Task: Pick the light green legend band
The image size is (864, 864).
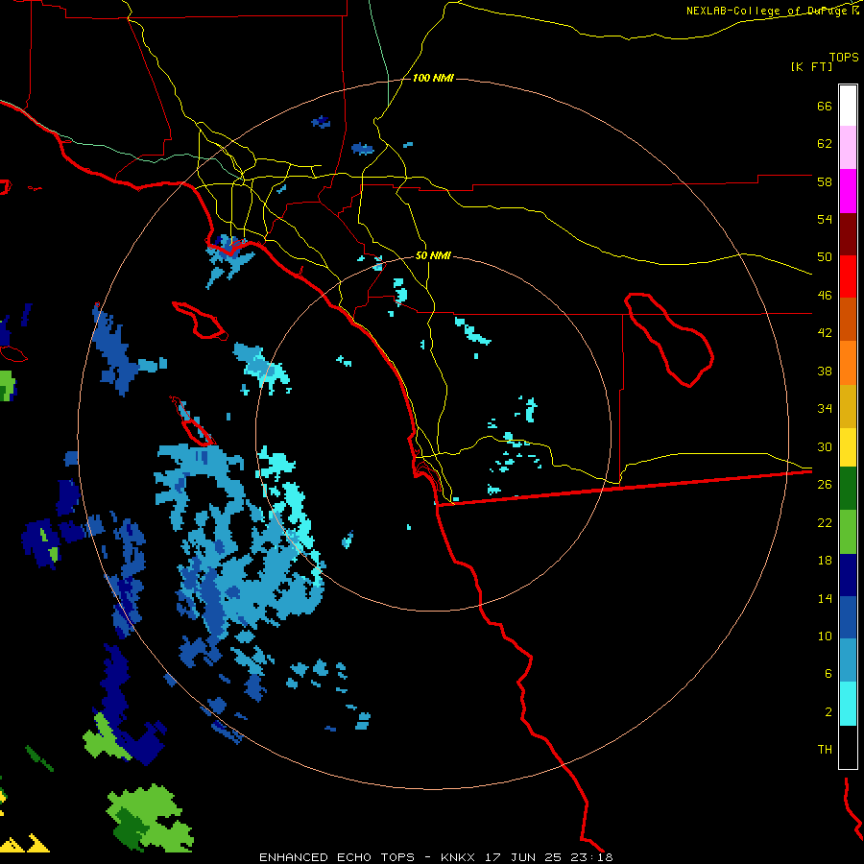Action: [x=848, y=532]
